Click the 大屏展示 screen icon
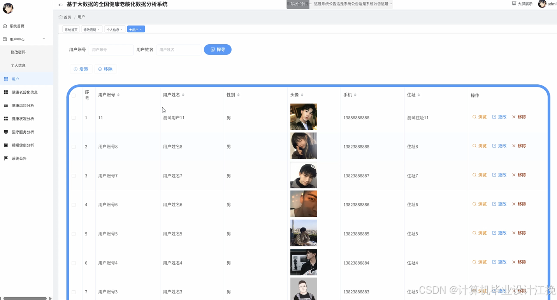 click(514, 3)
